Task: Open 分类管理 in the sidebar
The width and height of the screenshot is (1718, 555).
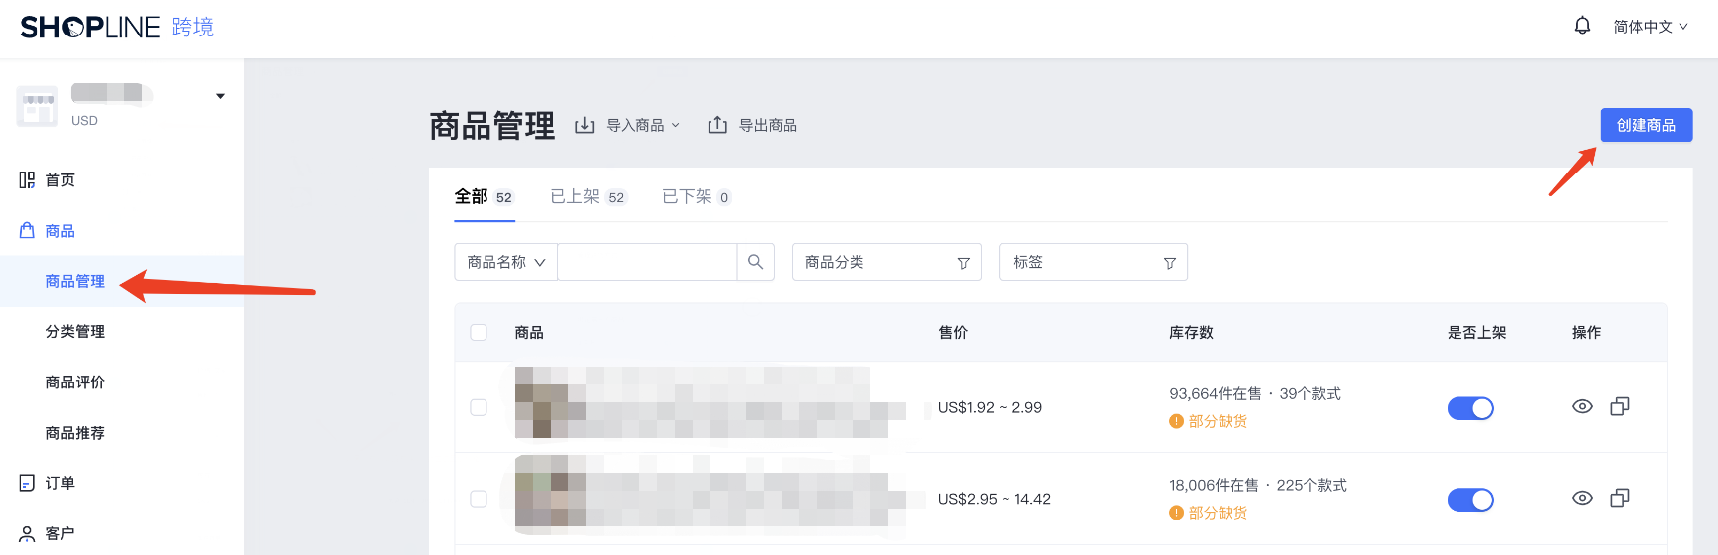Action: pyautogui.click(x=75, y=331)
